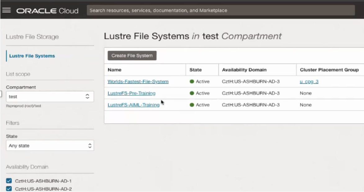The height and width of the screenshot is (192, 364).
Task: Click the CztH:US-ASHBURN-AD-2 filter label
Action: pos(43,189)
